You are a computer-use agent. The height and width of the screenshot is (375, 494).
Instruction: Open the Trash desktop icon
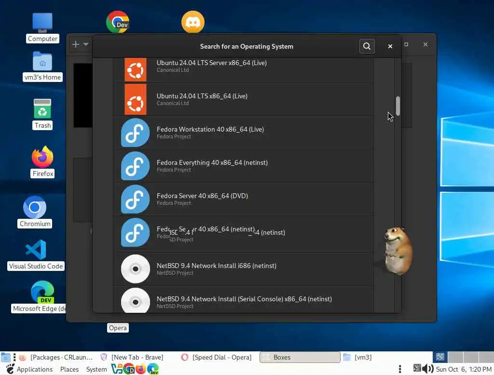[42, 114]
